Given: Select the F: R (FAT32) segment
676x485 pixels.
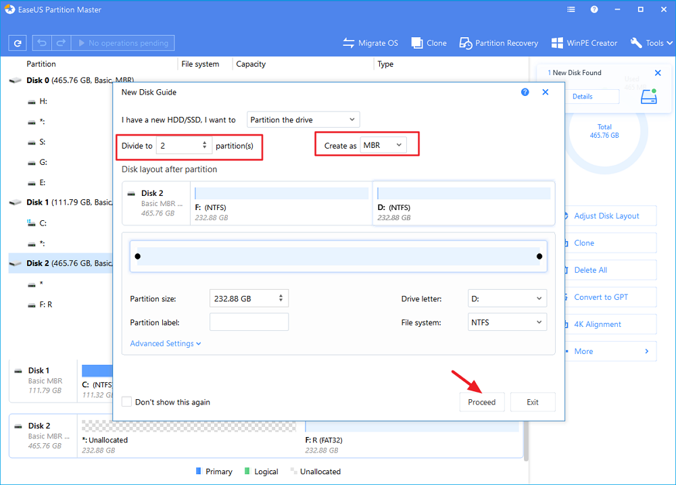Looking at the screenshot, I should [412, 436].
